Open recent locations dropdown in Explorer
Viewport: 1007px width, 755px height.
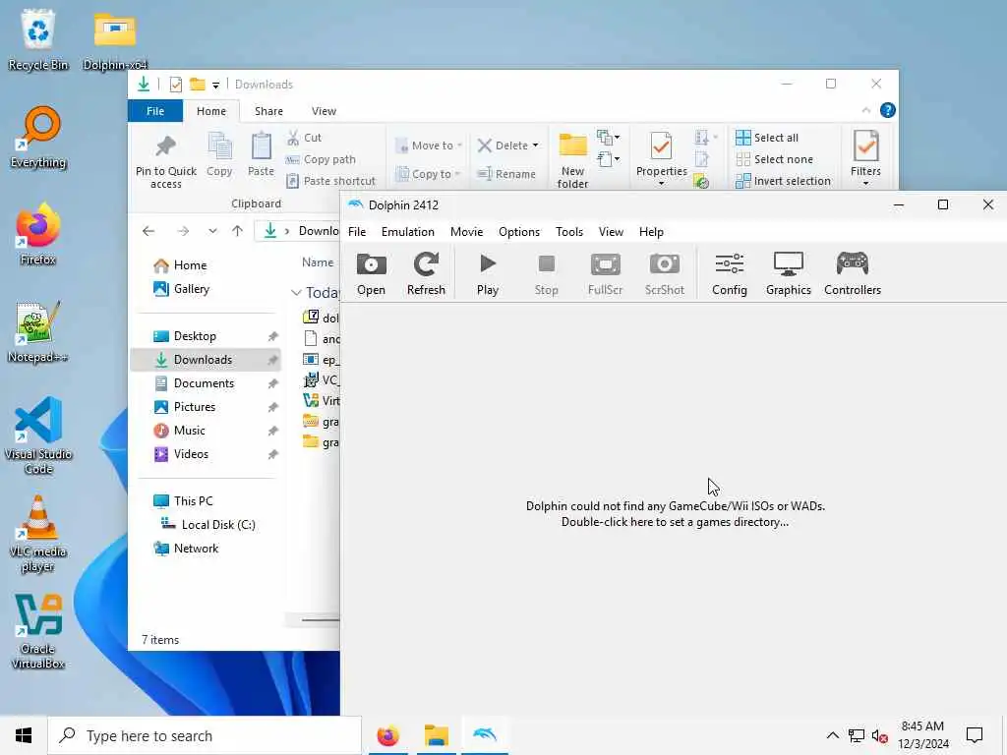click(212, 231)
